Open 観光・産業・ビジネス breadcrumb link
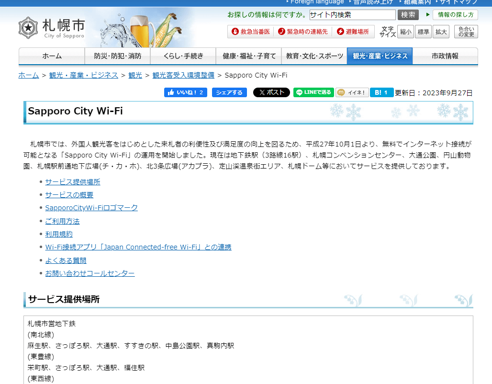Image resolution: width=492 pixels, height=384 pixels. 84,75
